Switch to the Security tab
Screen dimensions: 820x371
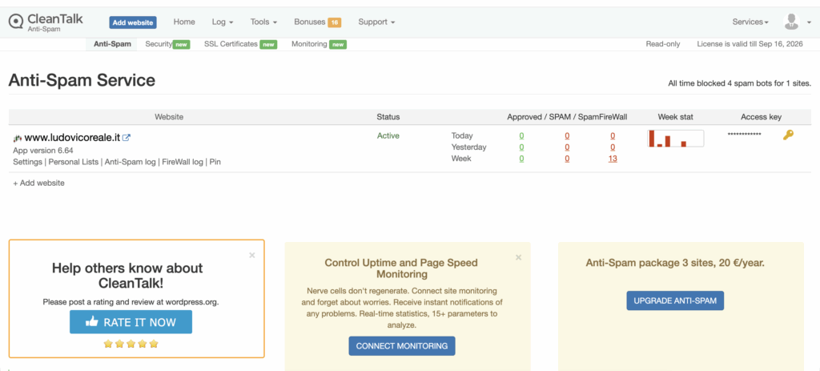167,44
